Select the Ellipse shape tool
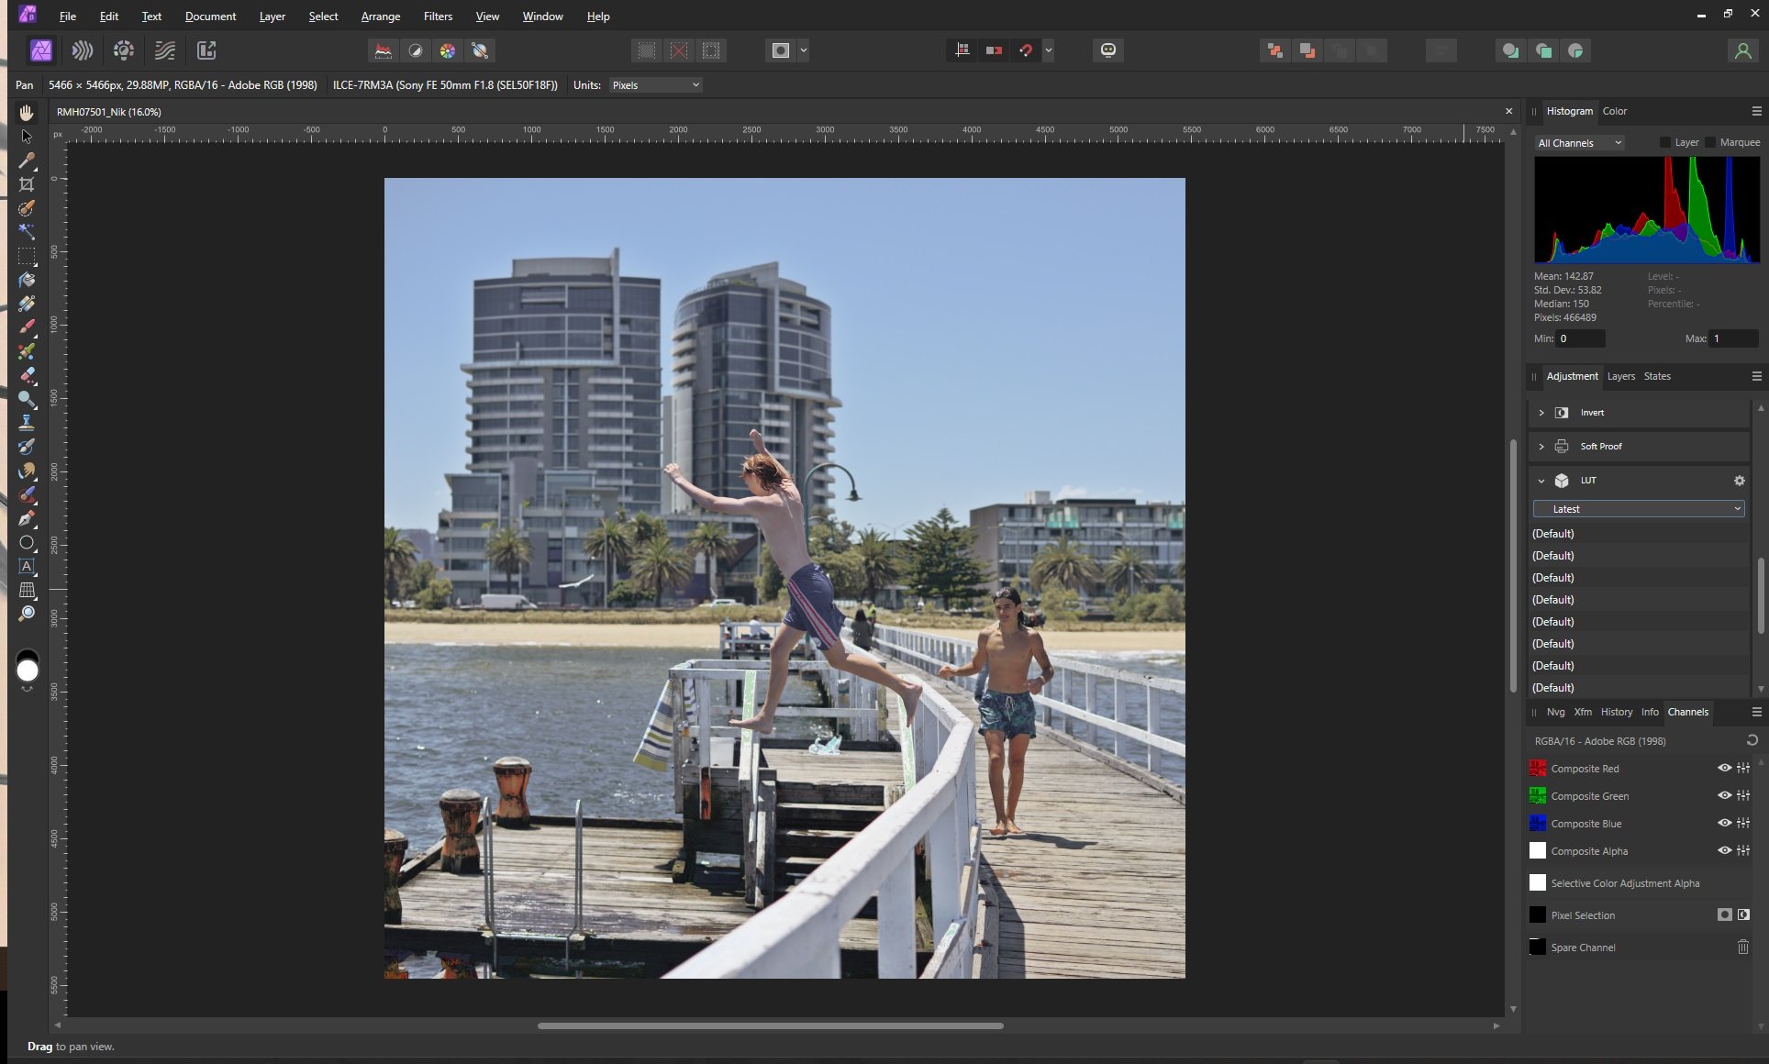 click(27, 542)
